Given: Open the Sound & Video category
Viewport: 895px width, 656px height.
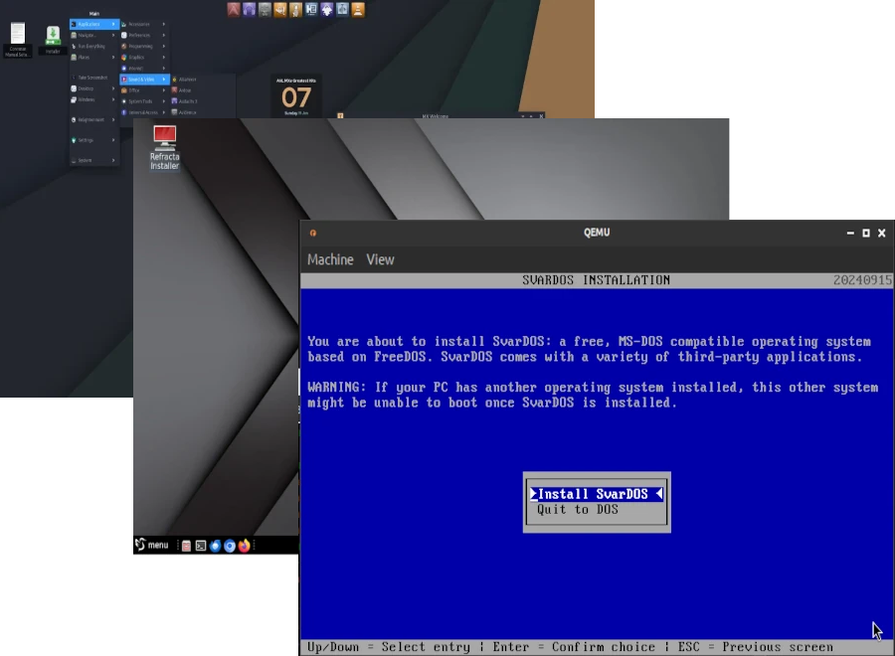Looking at the screenshot, I should 144,80.
